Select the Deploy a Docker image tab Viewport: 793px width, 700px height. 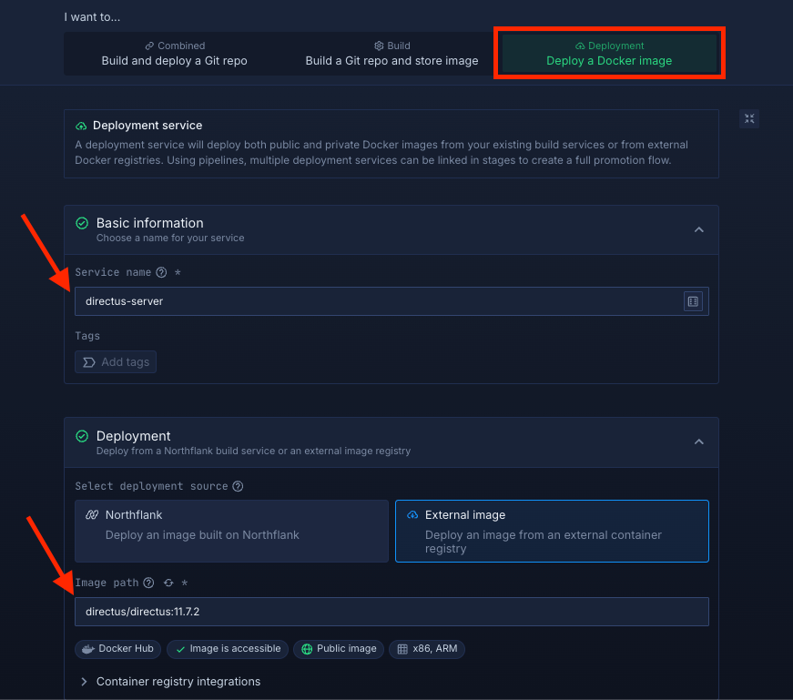tap(609, 54)
